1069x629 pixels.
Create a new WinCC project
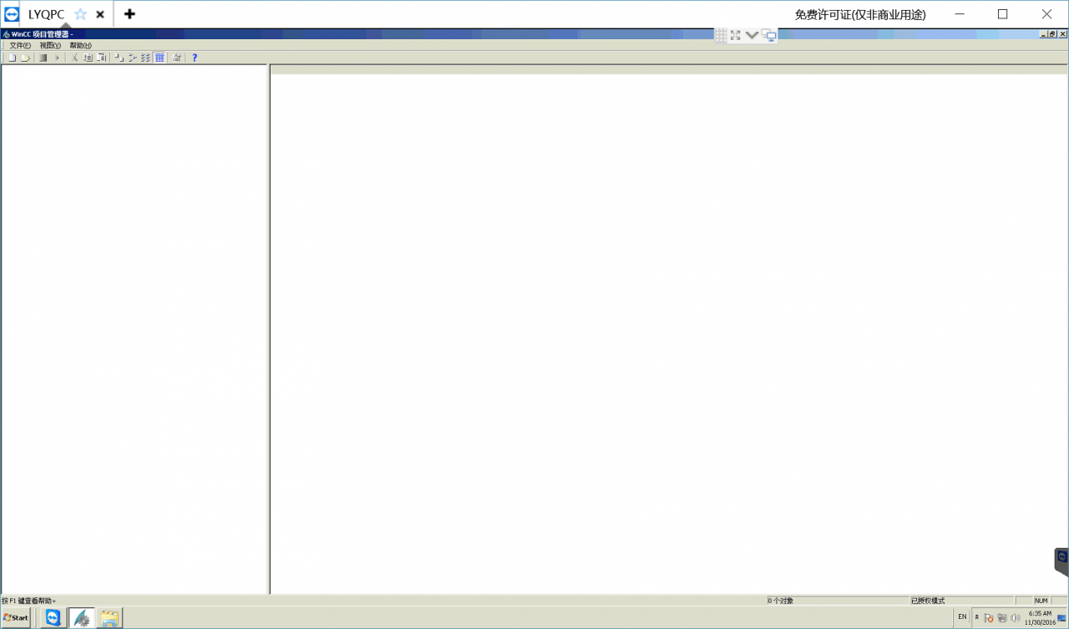[13, 58]
